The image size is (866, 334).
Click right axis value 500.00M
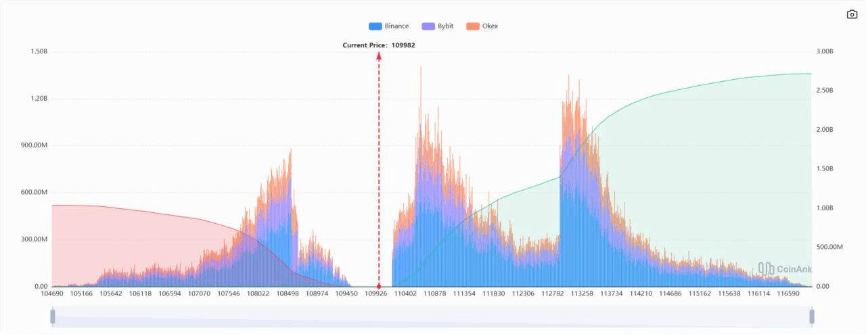coord(829,247)
